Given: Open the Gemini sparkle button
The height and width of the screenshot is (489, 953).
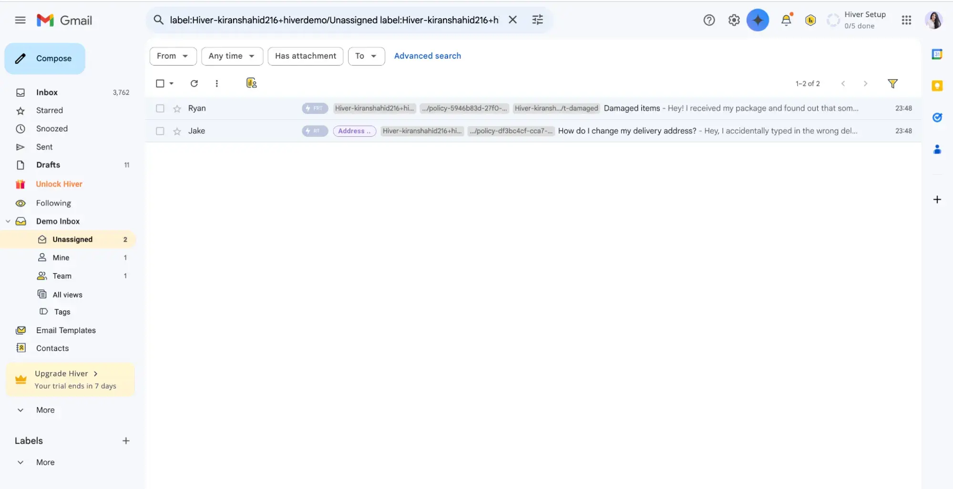Looking at the screenshot, I should [x=758, y=20].
